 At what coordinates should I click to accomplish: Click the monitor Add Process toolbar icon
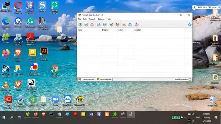[86, 24]
